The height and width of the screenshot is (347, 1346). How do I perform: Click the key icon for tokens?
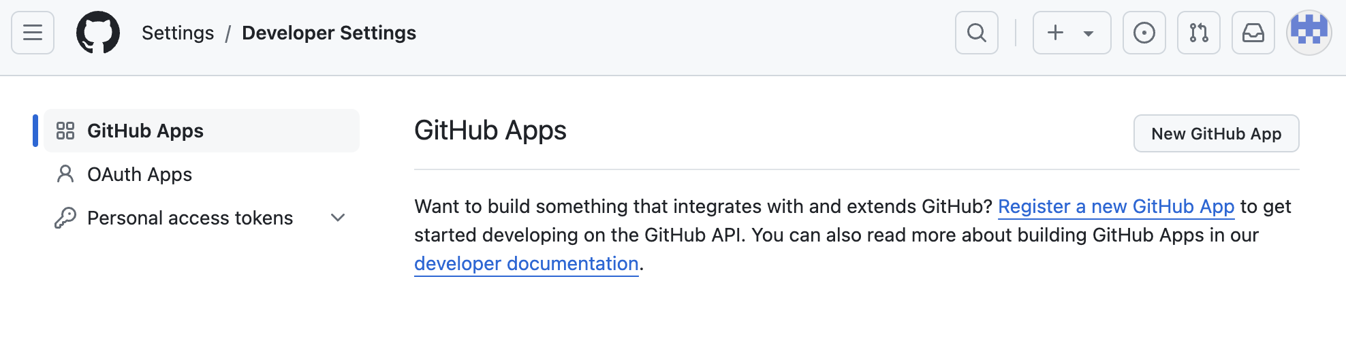[x=65, y=218]
